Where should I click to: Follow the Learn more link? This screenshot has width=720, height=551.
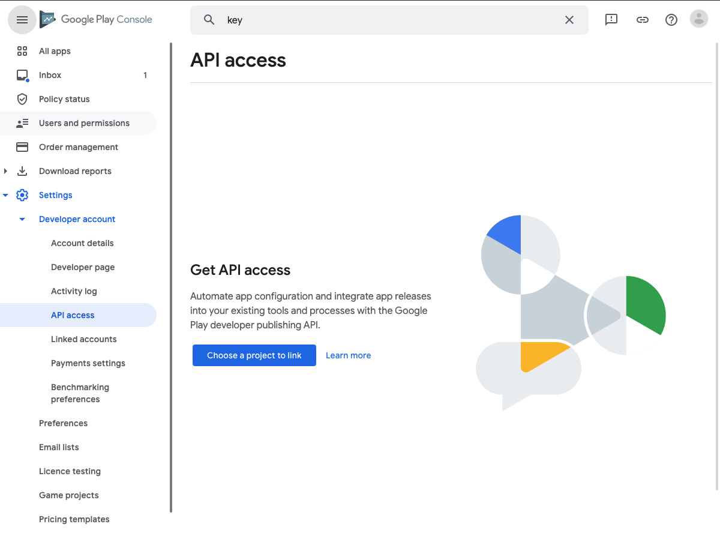click(348, 355)
